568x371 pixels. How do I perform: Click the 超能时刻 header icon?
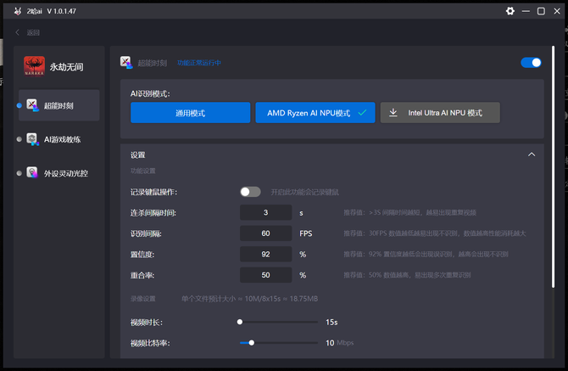point(126,62)
